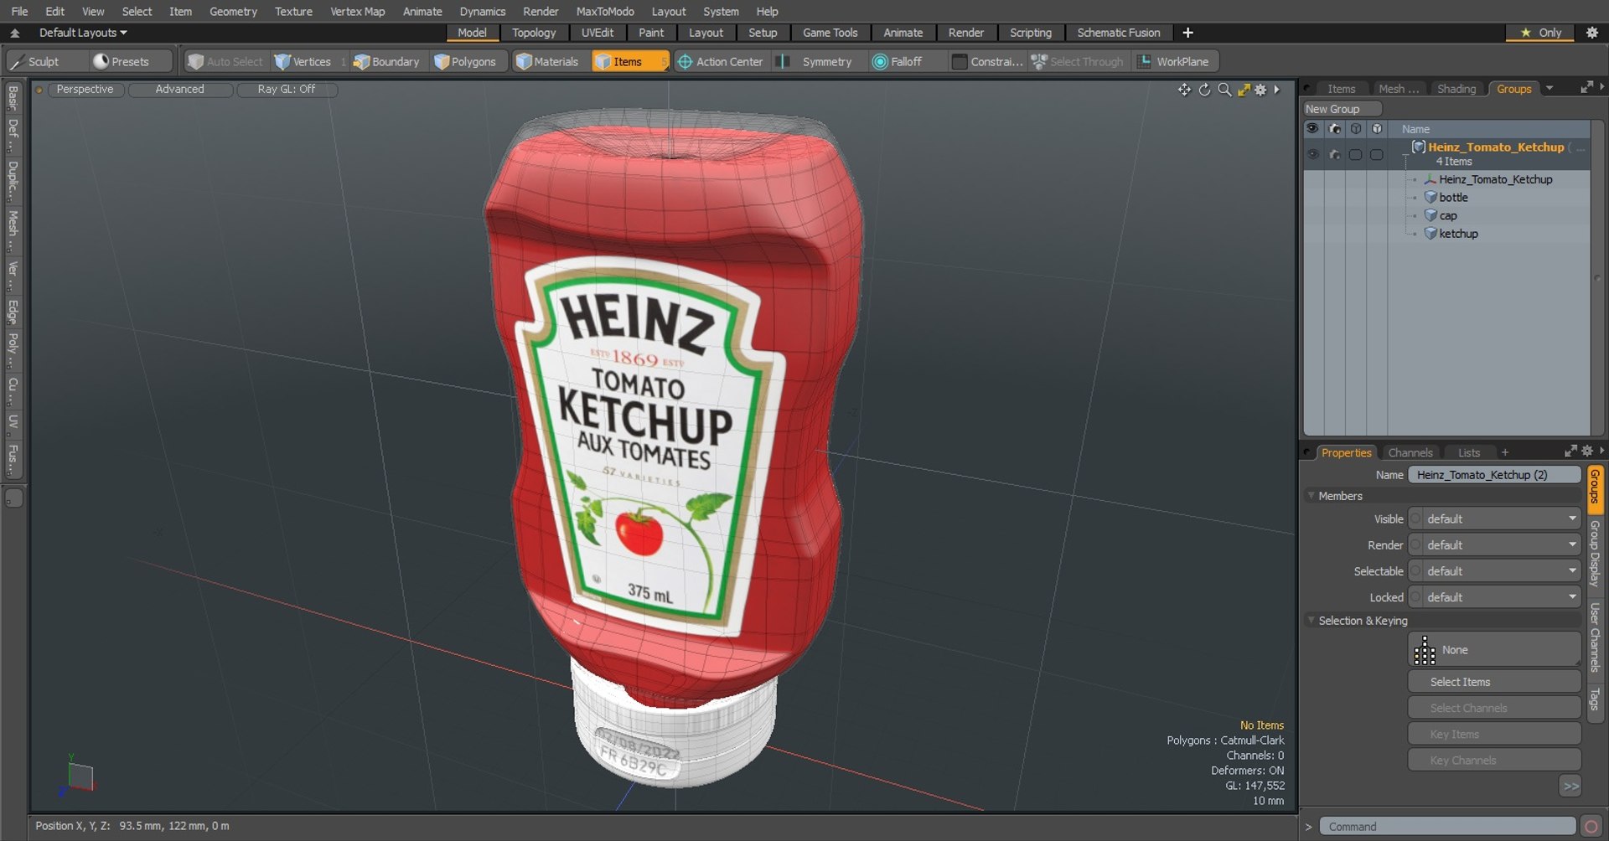Screen dimensions: 1609x841
Task: Open the Default Layouts dropdown
Action: coord(83,33)
